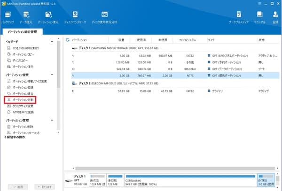Select the NTFS 3.0 GB block in disk map

coord(266,180)
